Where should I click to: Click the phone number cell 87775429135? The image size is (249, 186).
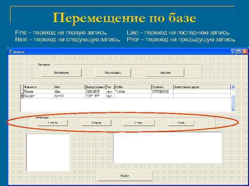tap(163, 91)
